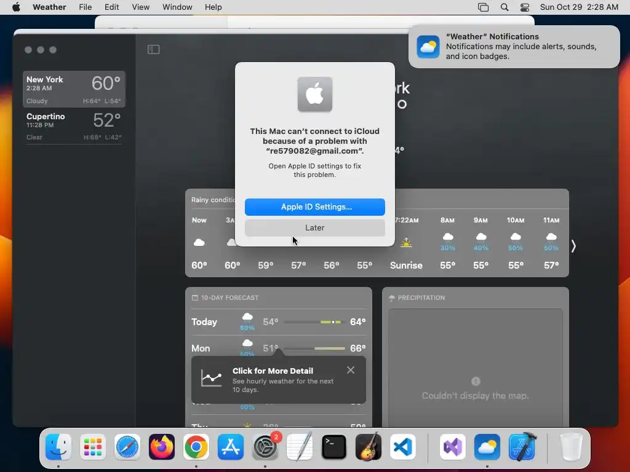Image resolution: width=630 pixels, height=472 pixels.
Task: Open the Help menu
Action: [x=213, y=7]
